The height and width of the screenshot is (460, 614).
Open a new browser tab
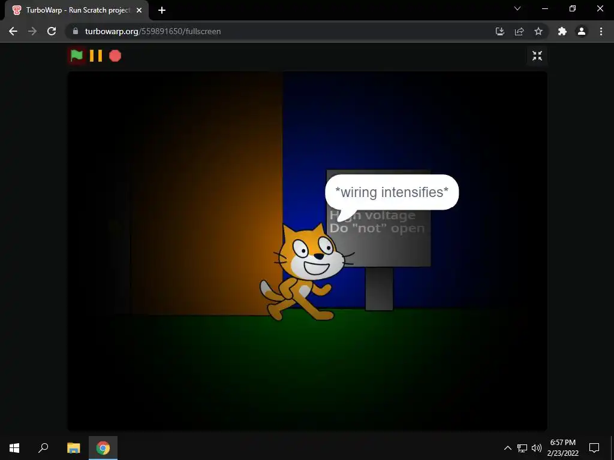162,11
